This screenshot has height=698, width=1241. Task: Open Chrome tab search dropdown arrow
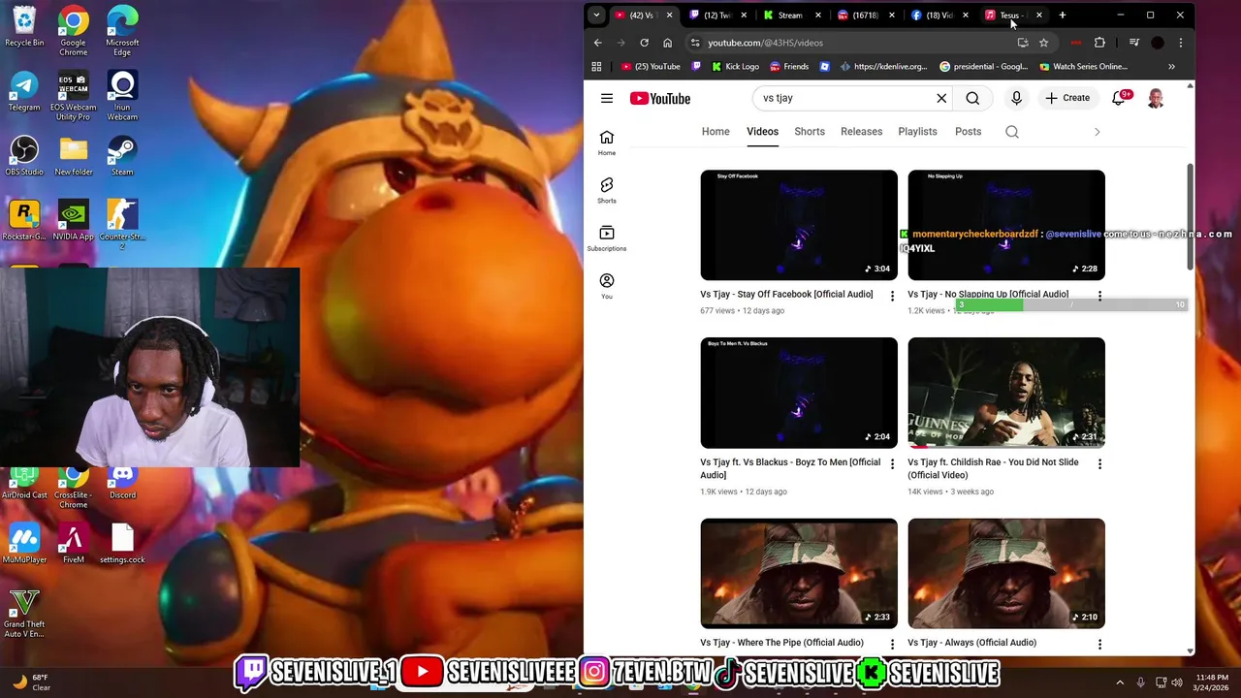[x=596, y=15]
